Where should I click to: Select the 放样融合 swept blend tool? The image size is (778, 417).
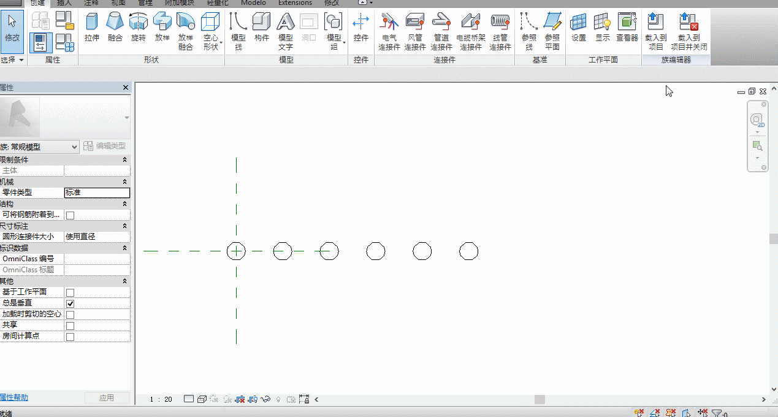[x=186, y=31]
